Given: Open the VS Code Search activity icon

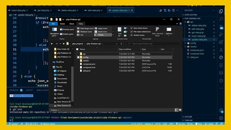Looking at the screenshot, I should pyautogui.click(x=221, y=19).
